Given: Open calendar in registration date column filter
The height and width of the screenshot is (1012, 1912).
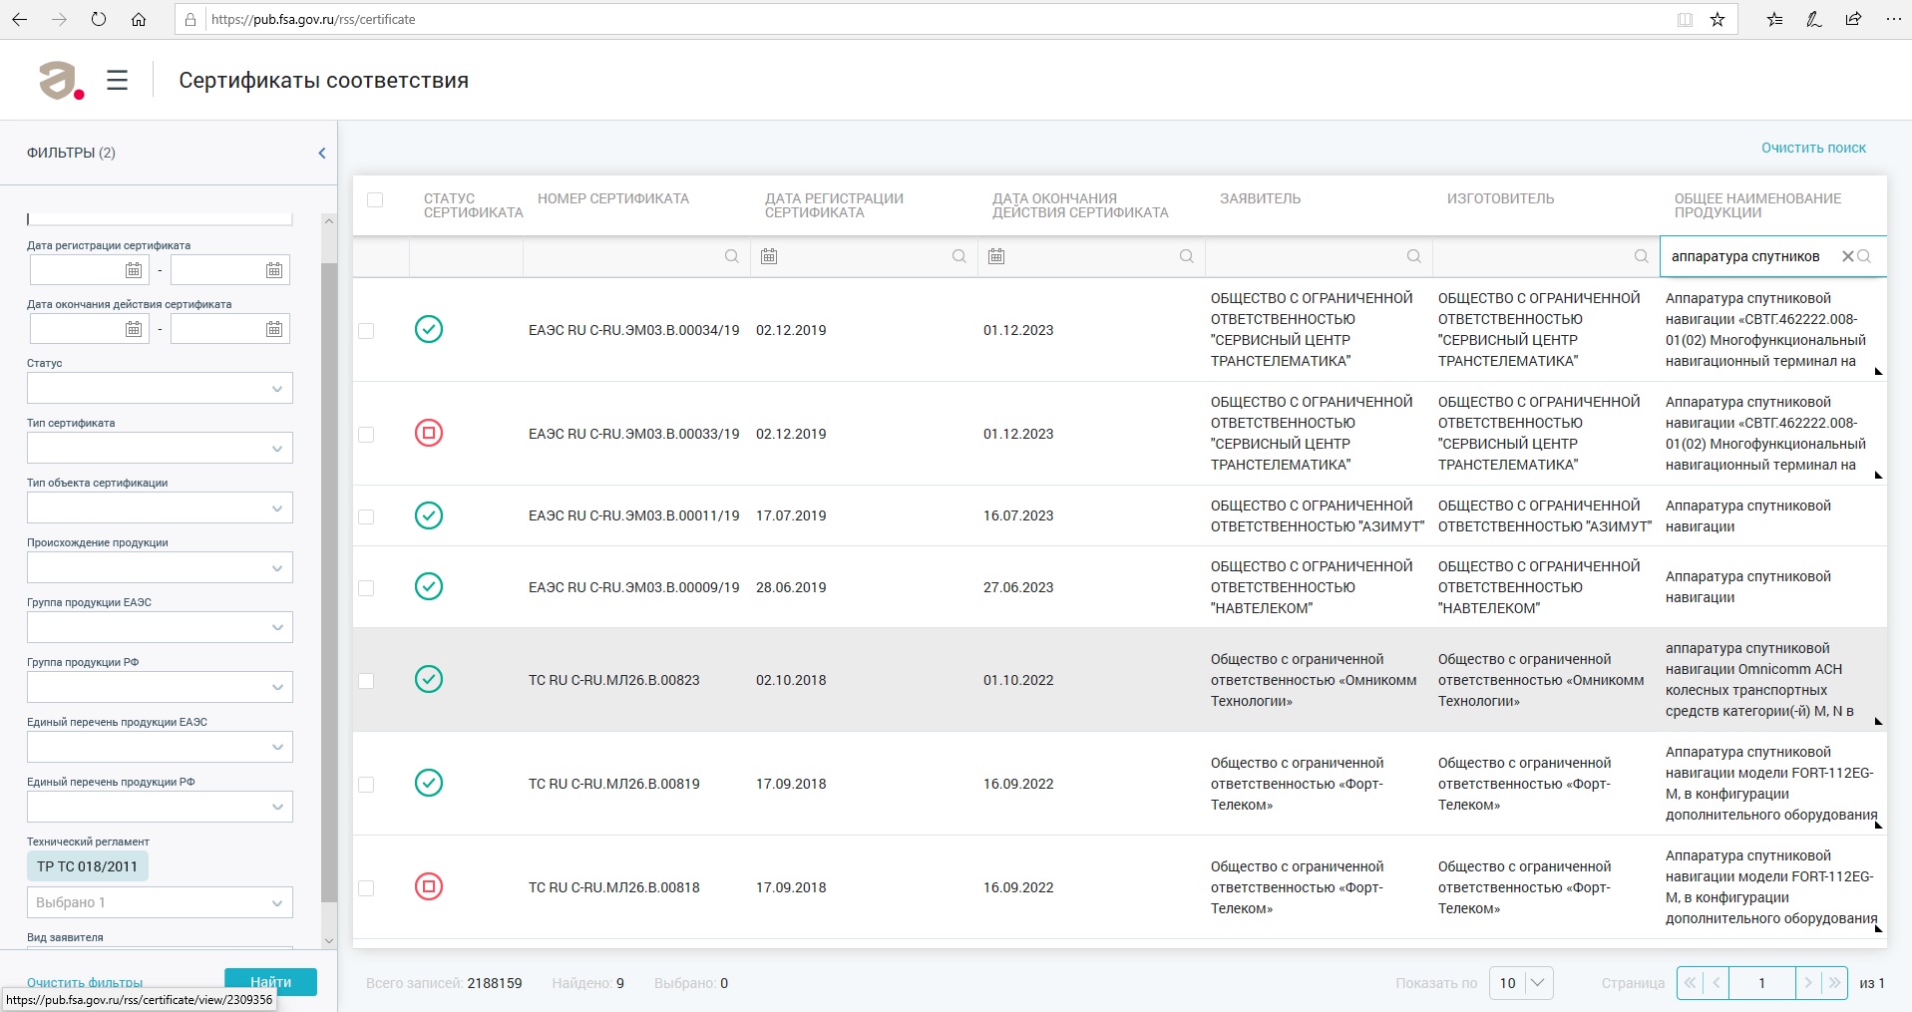Looking at the screenshot, I should [769, 256].
